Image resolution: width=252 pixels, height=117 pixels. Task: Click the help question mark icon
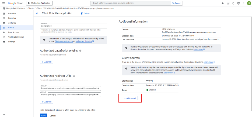click(238, 3)
